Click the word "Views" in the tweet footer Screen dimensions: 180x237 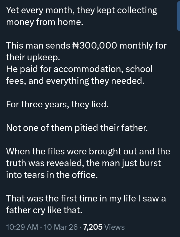point(114,227)
